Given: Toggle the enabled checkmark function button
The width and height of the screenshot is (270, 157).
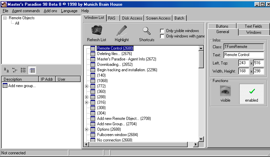Looking at the screenshot, I should tap(251, 94).
